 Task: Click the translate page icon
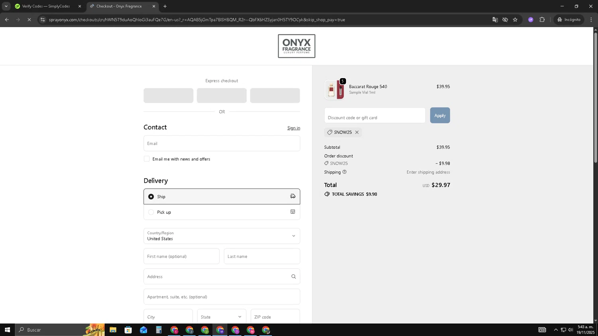coord(495,20)
